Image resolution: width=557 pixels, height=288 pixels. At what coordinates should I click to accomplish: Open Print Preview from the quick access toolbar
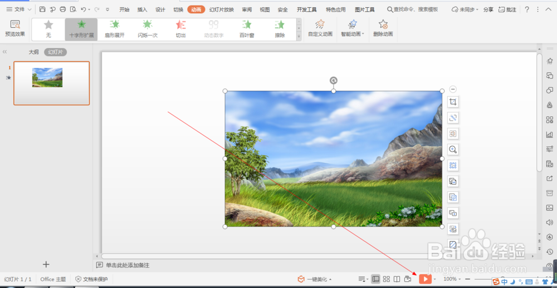click(73, 9)
